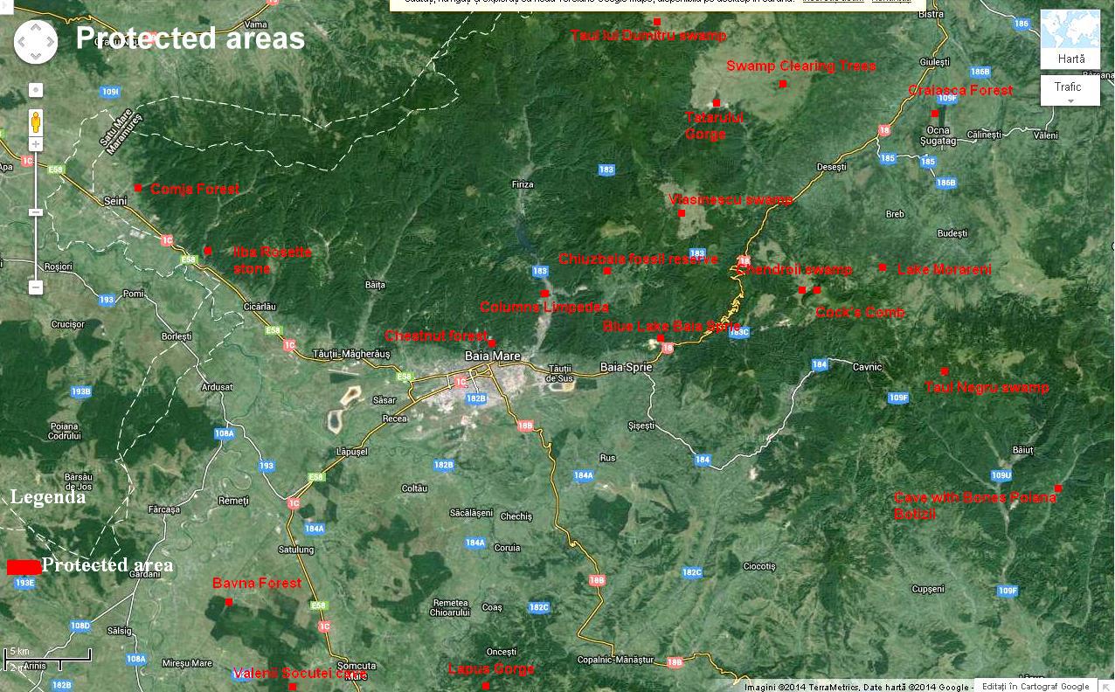1115x692 pixels.
Task: Select the Blue Lake Baia Sprie marker
Action: (x=661, y=338)
